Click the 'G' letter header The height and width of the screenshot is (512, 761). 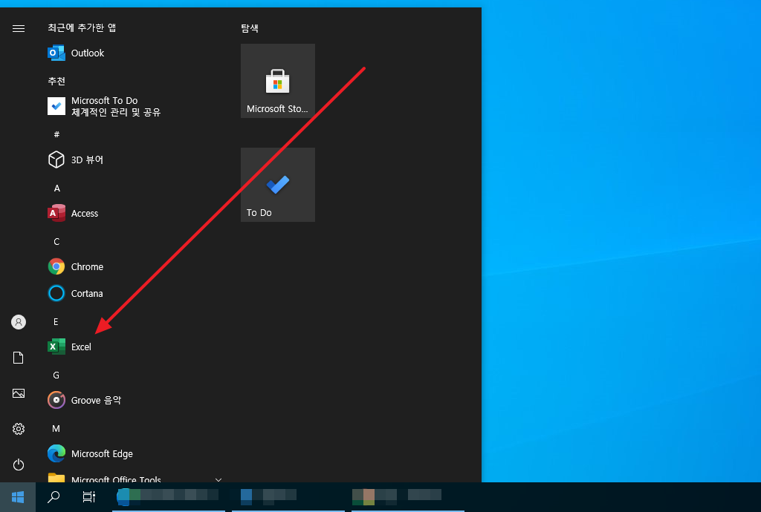point(56,375)
